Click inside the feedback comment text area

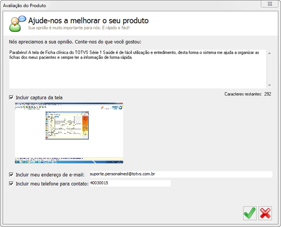click(x=138, y=69)
